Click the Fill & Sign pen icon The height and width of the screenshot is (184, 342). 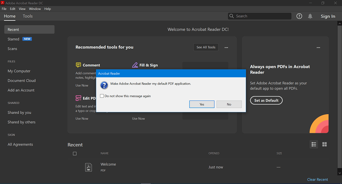135,65
